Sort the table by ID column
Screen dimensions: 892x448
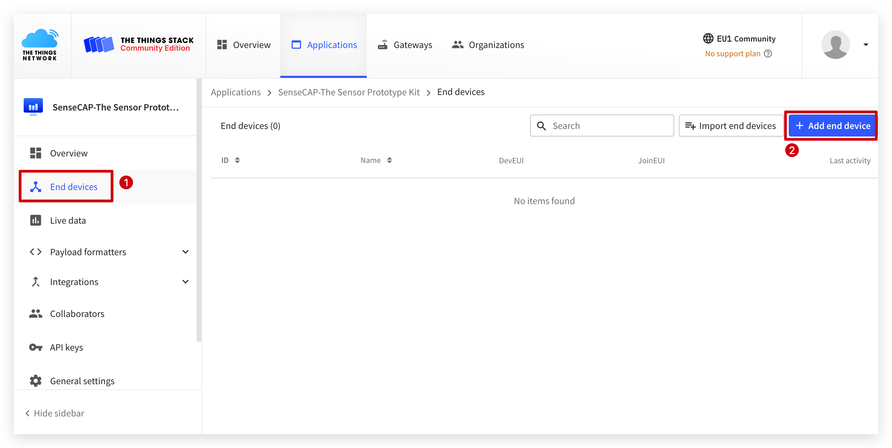(x=231, y=160)
